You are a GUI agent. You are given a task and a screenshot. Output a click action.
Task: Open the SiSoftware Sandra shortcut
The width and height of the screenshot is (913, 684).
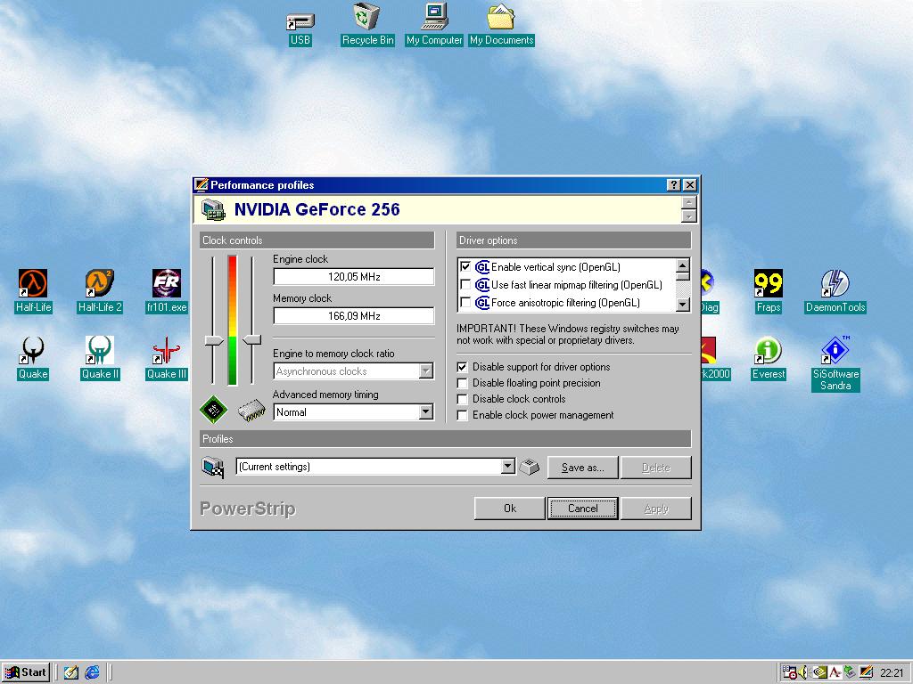[835, 351]
